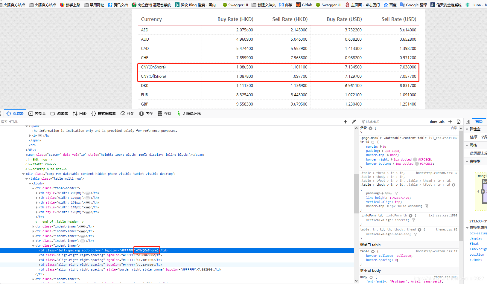This screenshot has height=284, width=487.
Task: Switch to 性能 performance tab
Action: pyautogui.click(x=127, y=114)
